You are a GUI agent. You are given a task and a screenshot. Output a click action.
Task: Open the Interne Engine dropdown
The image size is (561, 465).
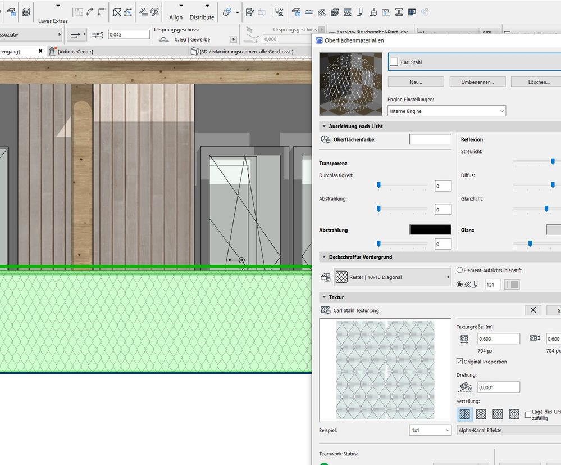446,111
